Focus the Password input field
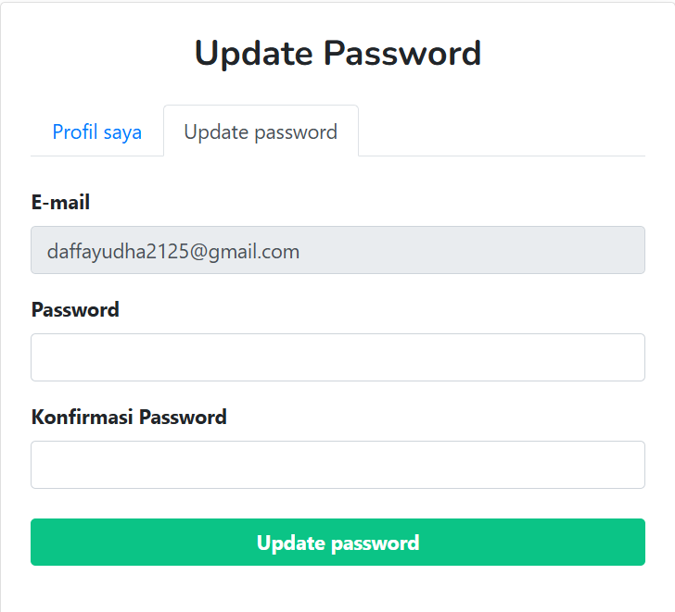Image resolution: width=675 pixels, height=612 pixels. tap(337, 357)
